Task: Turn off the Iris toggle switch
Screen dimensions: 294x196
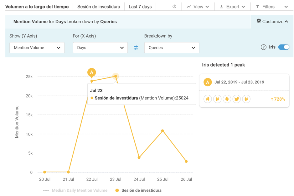Action: (284, 47)
